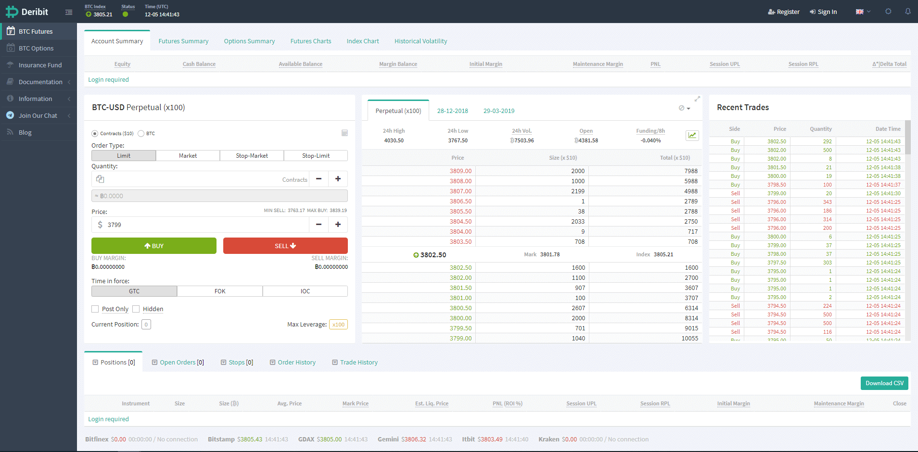This screenshot has height=452, width=918.
Task: Enable the Post Only checkbox
Action: pyautogui.click(x=95, y=309)
